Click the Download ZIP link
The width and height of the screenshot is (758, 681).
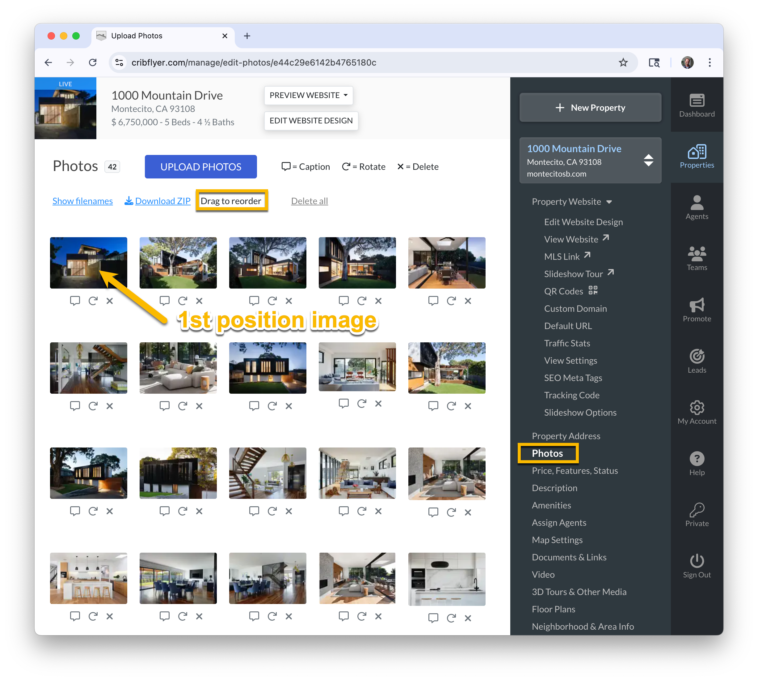pyautogui.click(x=157, y=201)
